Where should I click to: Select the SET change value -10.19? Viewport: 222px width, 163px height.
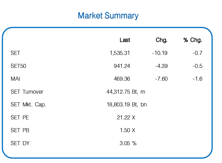tap(160, 53)
